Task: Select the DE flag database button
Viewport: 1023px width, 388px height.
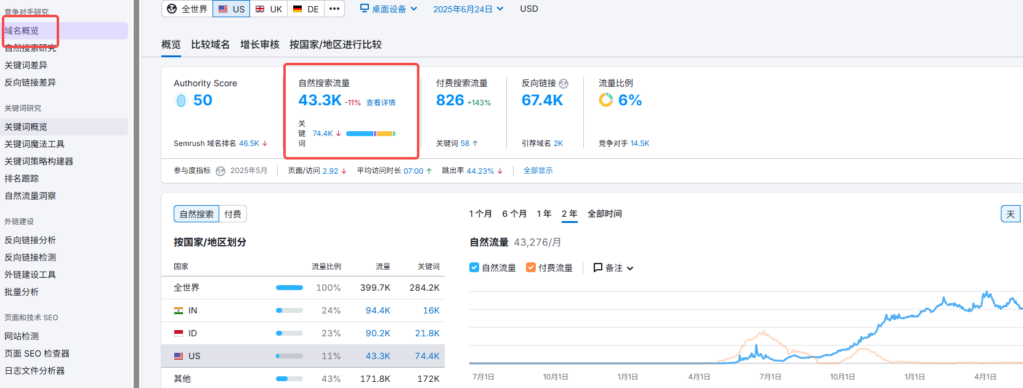Action: [306, 9]
